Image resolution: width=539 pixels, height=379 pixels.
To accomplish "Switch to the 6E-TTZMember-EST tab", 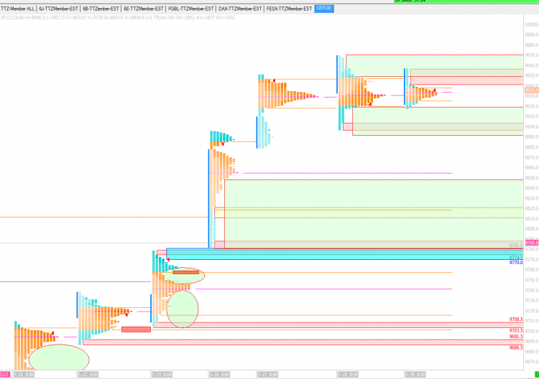I will [143, 9].
